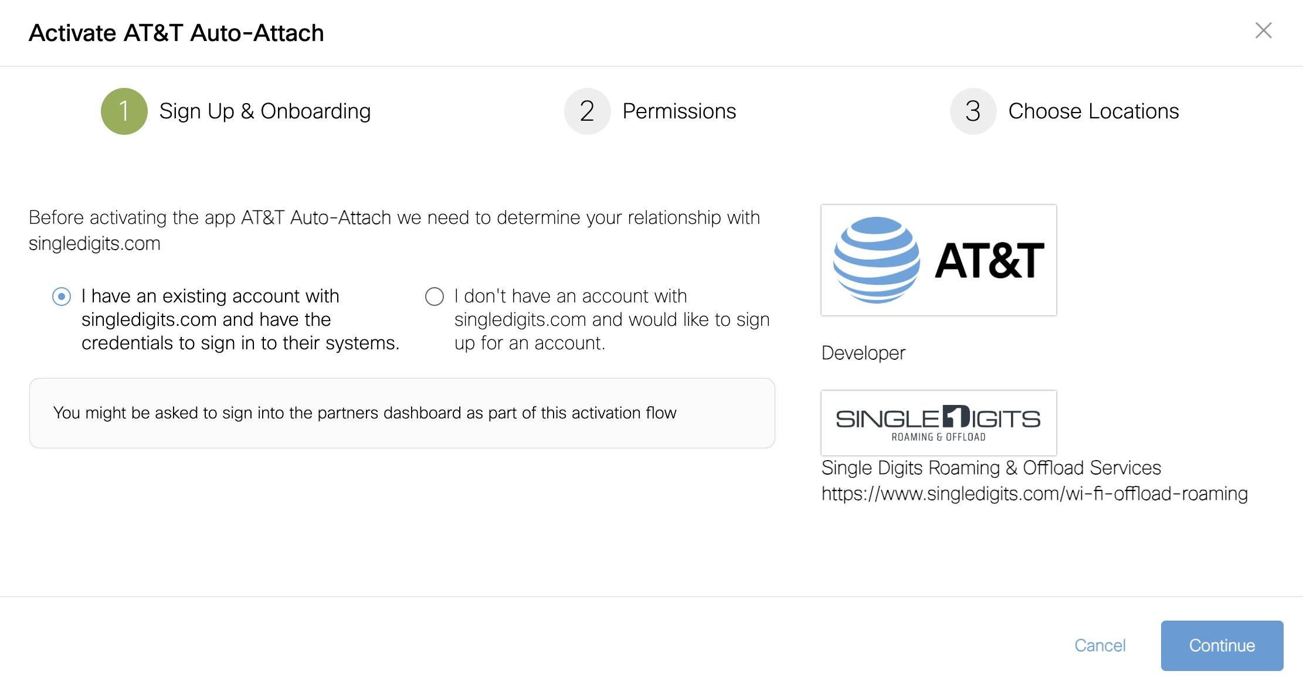Select the existing account radio button
The width and height of the screenshot is (1303, 688).
click(62, 297)
